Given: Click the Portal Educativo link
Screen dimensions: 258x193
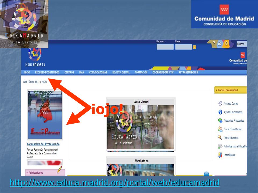Looking at the screenshot, I should (231, 138).
